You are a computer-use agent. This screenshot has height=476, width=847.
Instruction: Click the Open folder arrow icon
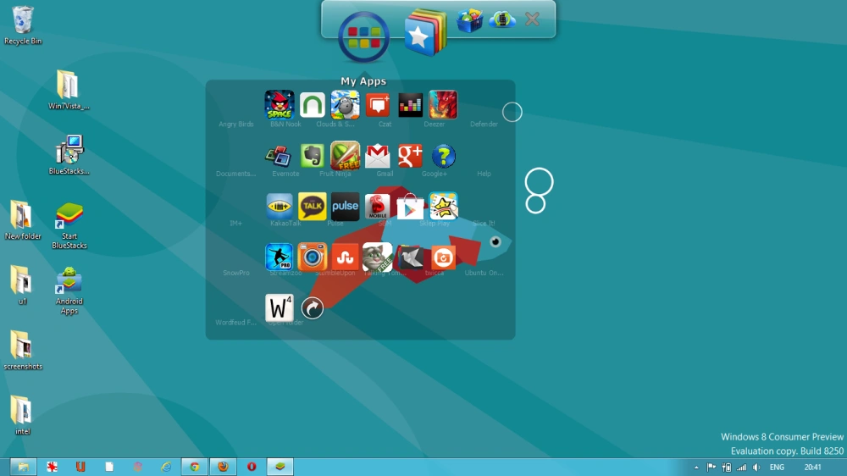coord(313,308)
